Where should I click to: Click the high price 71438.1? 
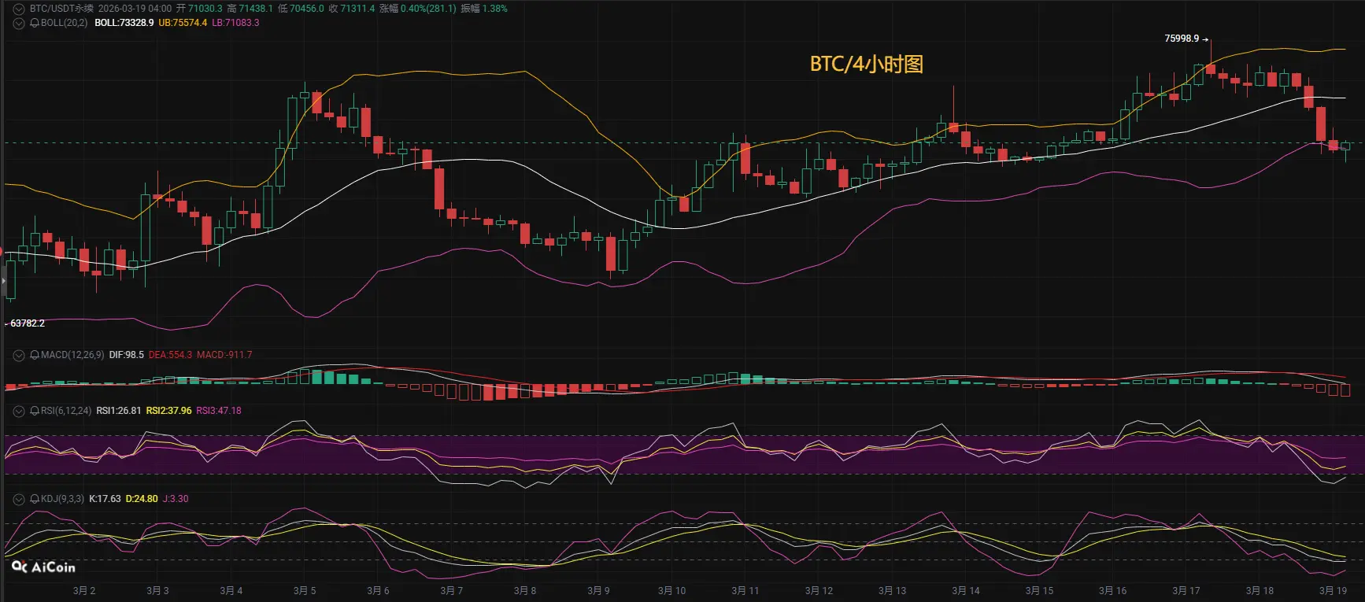[x=256, y=9]
